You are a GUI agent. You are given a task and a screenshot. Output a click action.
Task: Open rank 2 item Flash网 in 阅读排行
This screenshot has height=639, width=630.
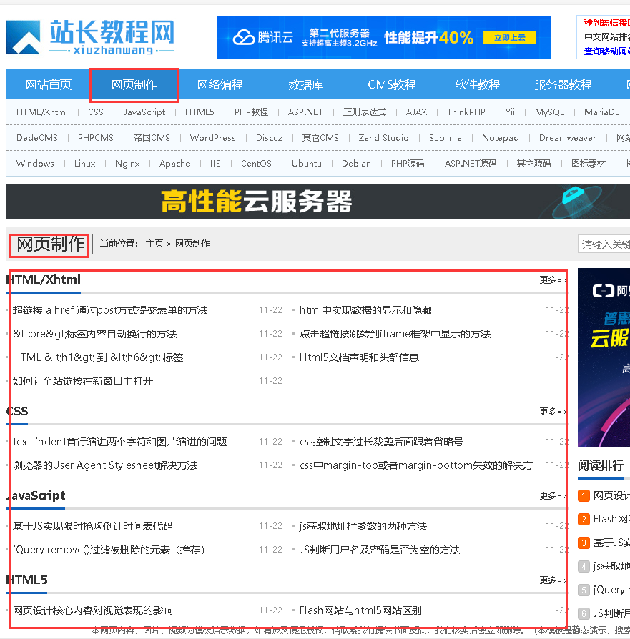click(611, 520)
